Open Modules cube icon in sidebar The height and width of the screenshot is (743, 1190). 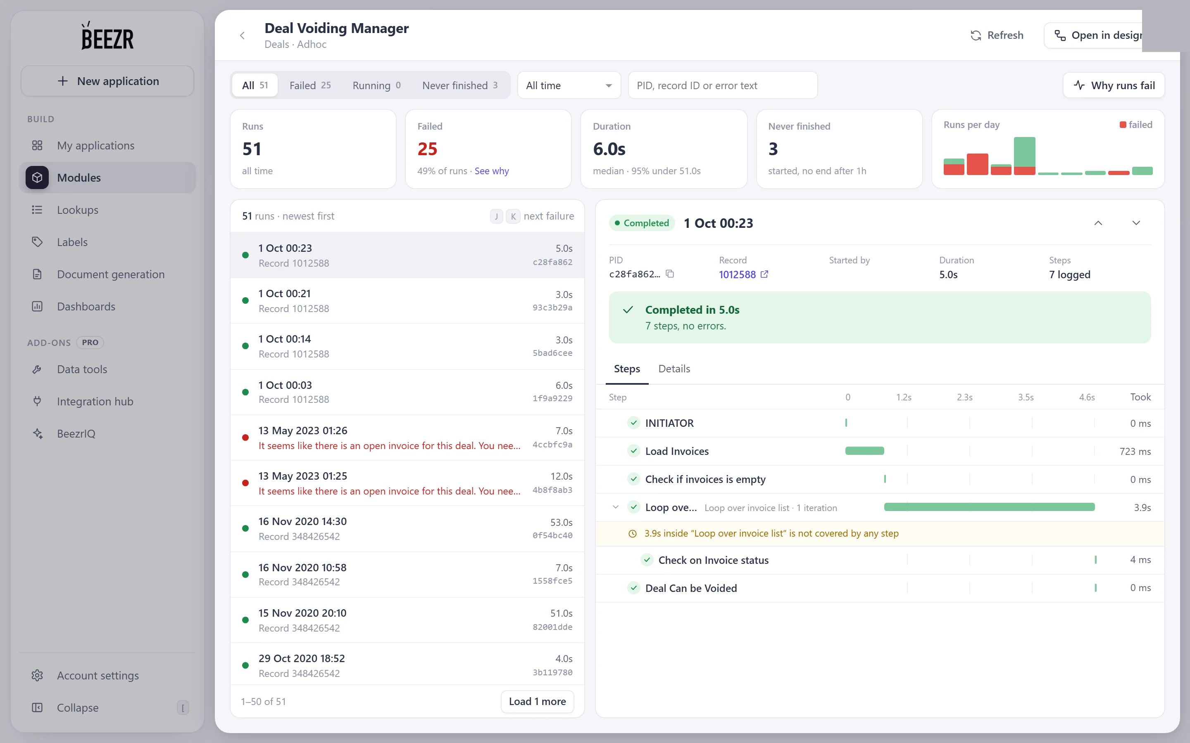coord(37,177)
